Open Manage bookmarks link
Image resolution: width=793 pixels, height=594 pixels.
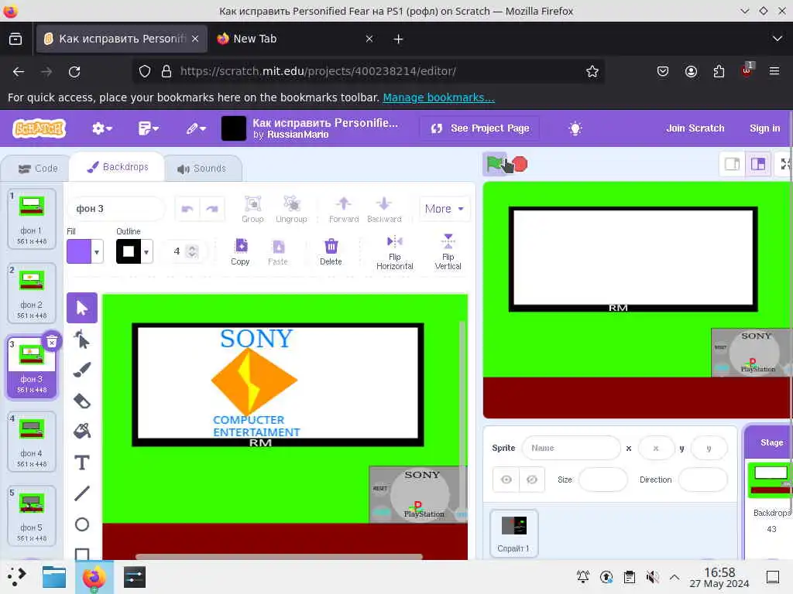[x=438, y=97]
